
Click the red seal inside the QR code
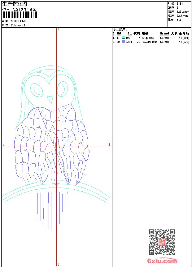coord(162,242)
